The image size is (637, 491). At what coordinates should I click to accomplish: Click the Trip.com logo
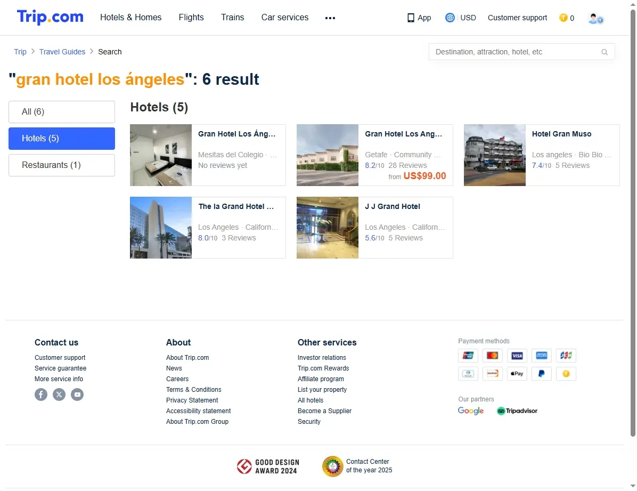click(50, 17)
